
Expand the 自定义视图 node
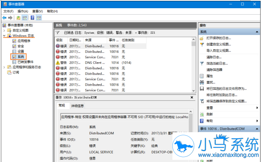coord(4,30)
